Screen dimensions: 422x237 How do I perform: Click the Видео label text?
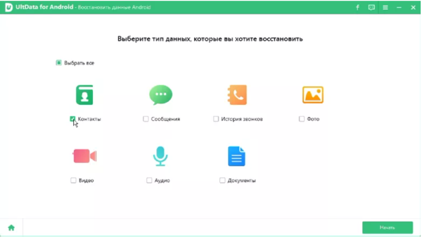click(x=86, y=181)
